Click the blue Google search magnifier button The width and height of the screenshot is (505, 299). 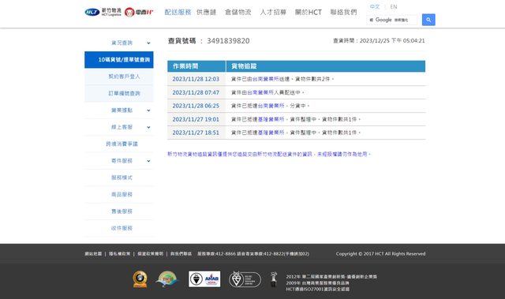point(428,20)
